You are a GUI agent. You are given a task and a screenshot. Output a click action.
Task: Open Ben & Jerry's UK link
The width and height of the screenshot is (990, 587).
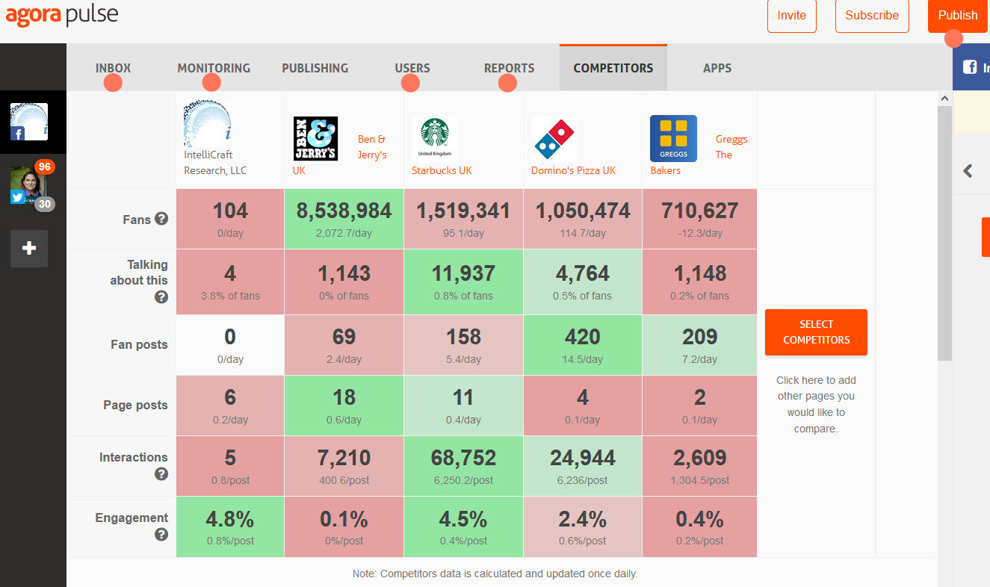(x=340, y=155)
